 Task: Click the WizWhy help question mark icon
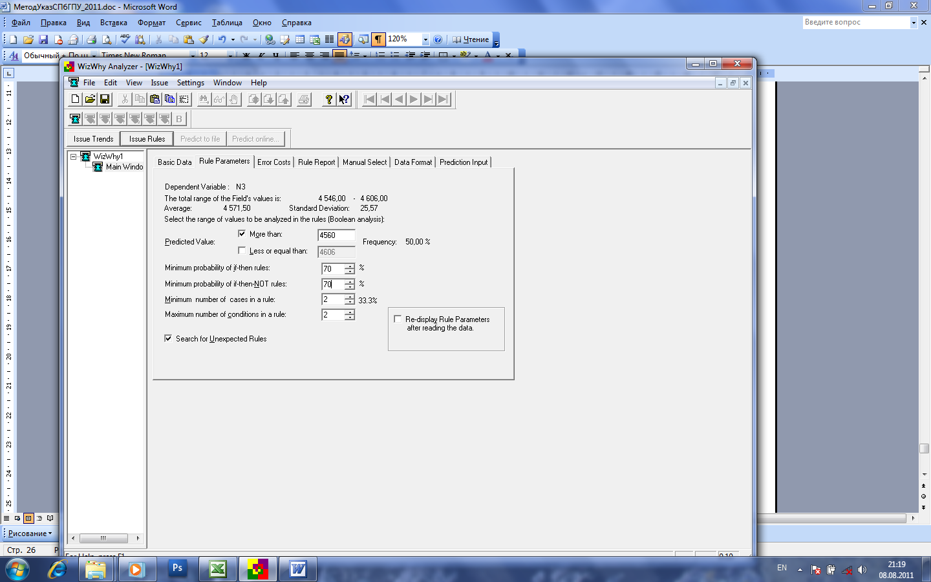point(329,99)
